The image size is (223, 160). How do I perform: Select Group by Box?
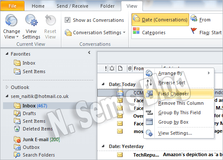(179, 122)
